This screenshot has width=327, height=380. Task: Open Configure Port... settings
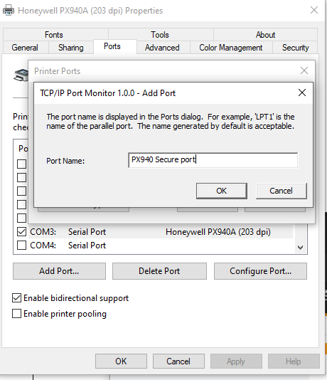(260, 271)
